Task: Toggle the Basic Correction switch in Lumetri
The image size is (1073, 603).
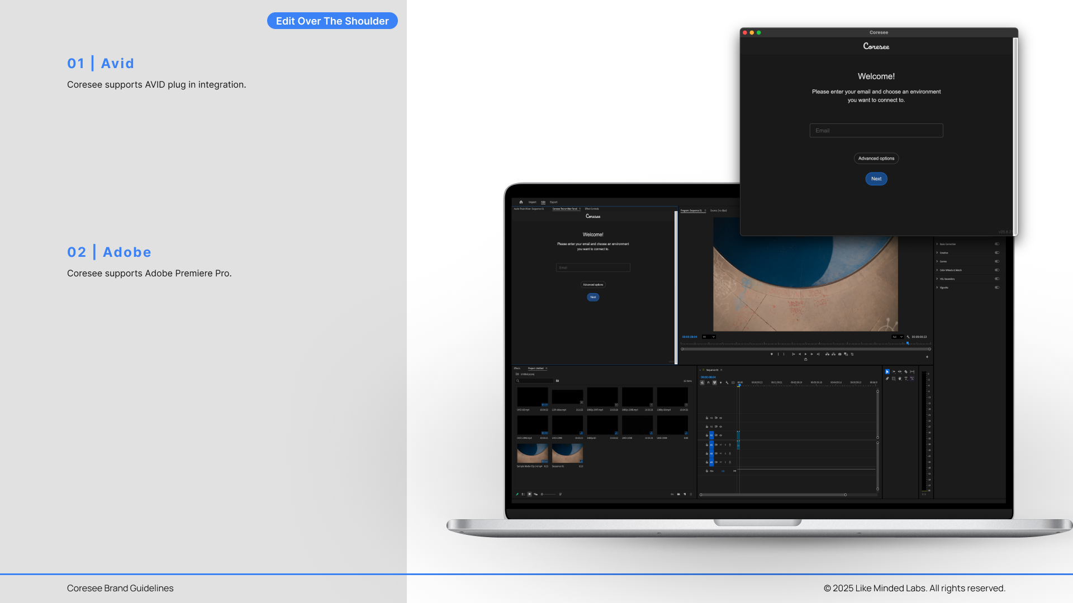Action: tap(997, 244)
